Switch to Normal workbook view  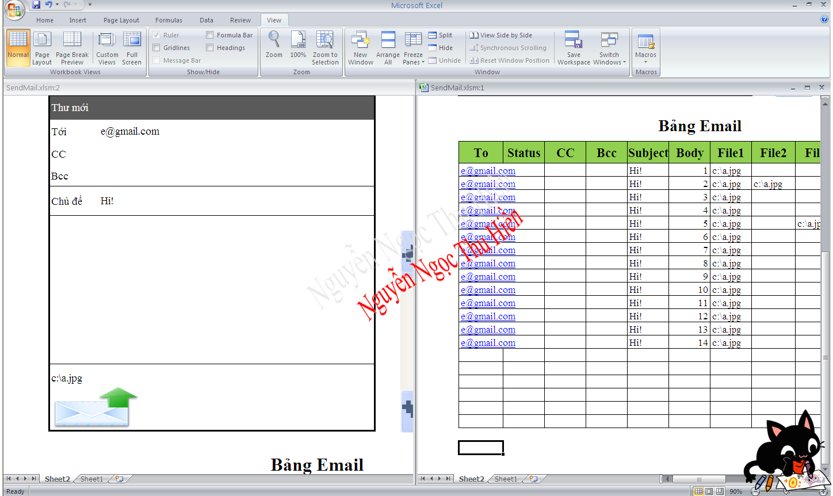[18, 48]
